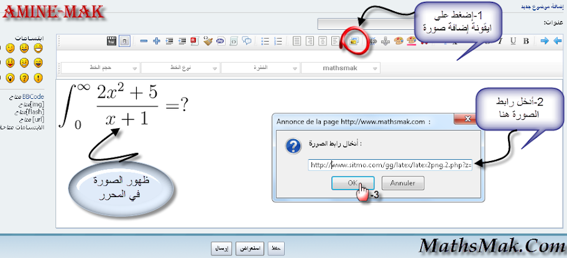Click the blue minus icon

[144, 41]
